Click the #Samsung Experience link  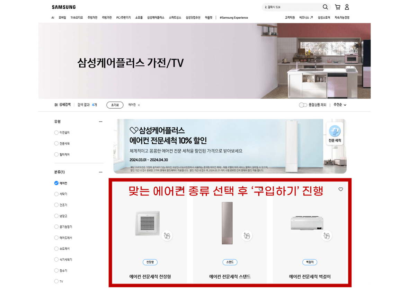[234, 18]
